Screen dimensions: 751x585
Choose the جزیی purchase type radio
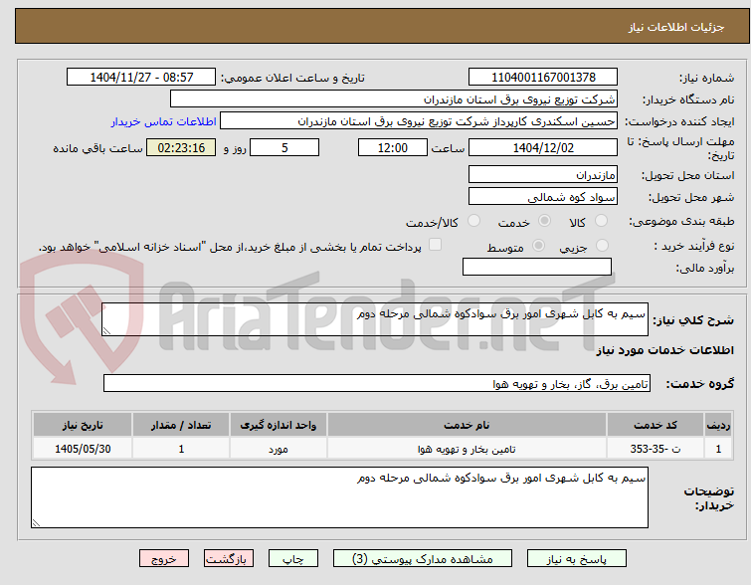pyautogui.click(x=602, y=246)
